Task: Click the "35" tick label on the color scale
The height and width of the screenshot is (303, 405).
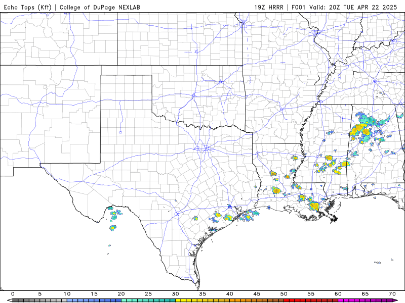Action: coord(202,294)
